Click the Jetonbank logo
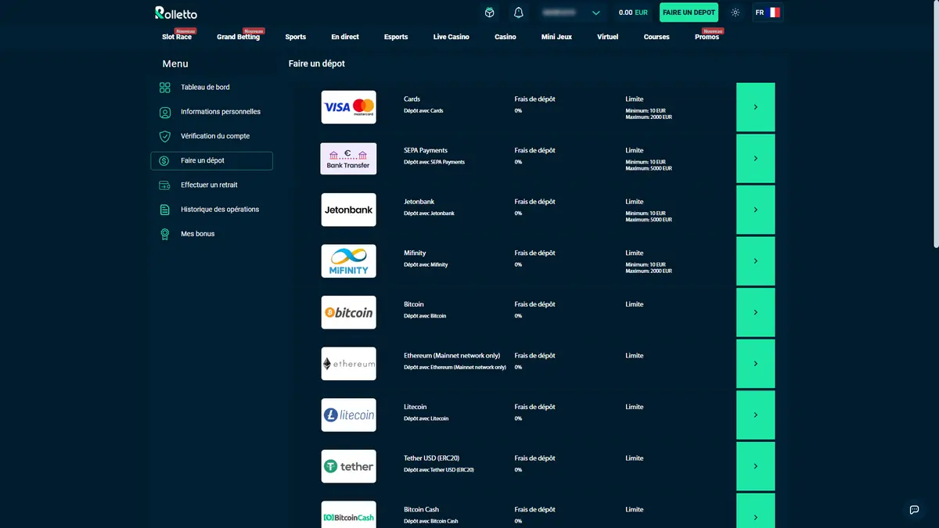The image size is (939, 528). point(348,210)
